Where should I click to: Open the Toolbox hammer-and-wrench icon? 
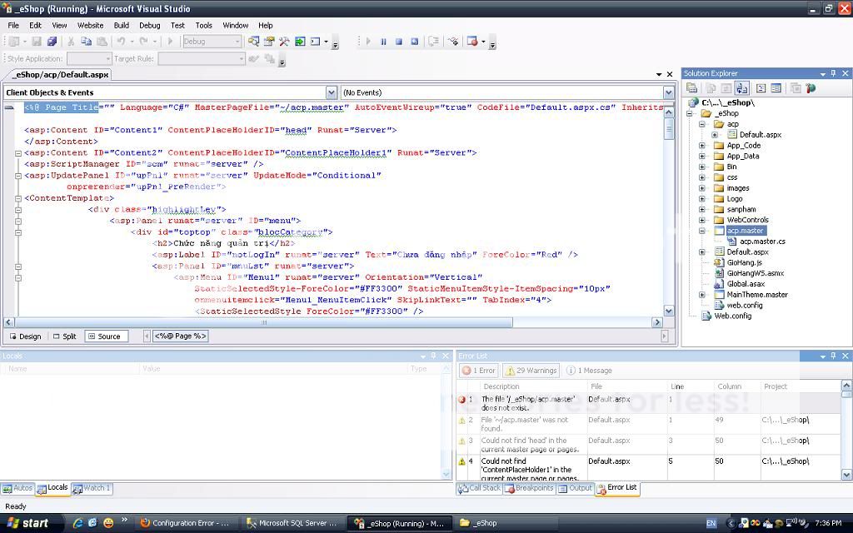[x=284, y=42]
